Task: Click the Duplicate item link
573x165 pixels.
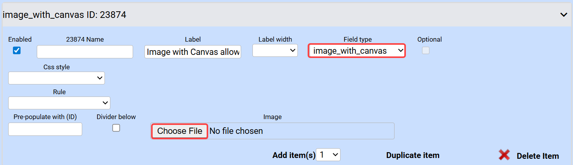Action: click(413, 155)
